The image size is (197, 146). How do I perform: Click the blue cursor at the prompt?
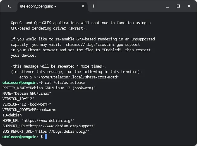46,137
